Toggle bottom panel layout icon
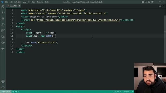 [146, 2]
